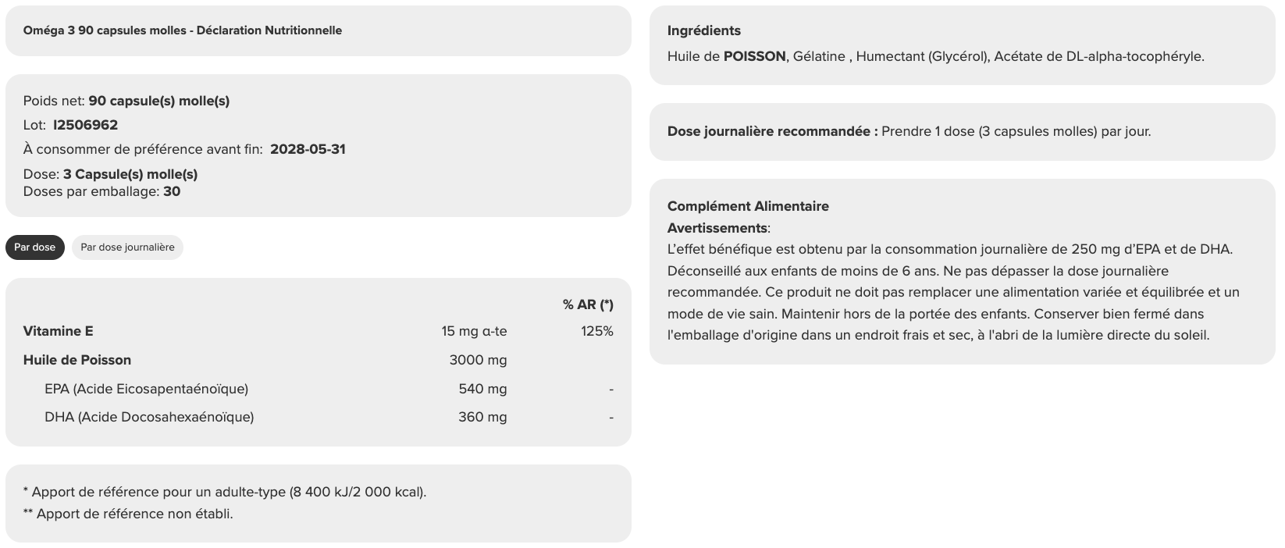Click the DHA (Acide Docosahexaénoïque) row
Image resolution: width=1285 pixels, height=548 pixels.
149,417
